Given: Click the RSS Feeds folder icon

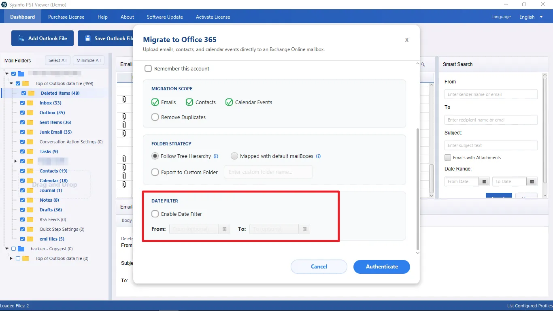Looking at the screenshot, I should tap(30, 219).
